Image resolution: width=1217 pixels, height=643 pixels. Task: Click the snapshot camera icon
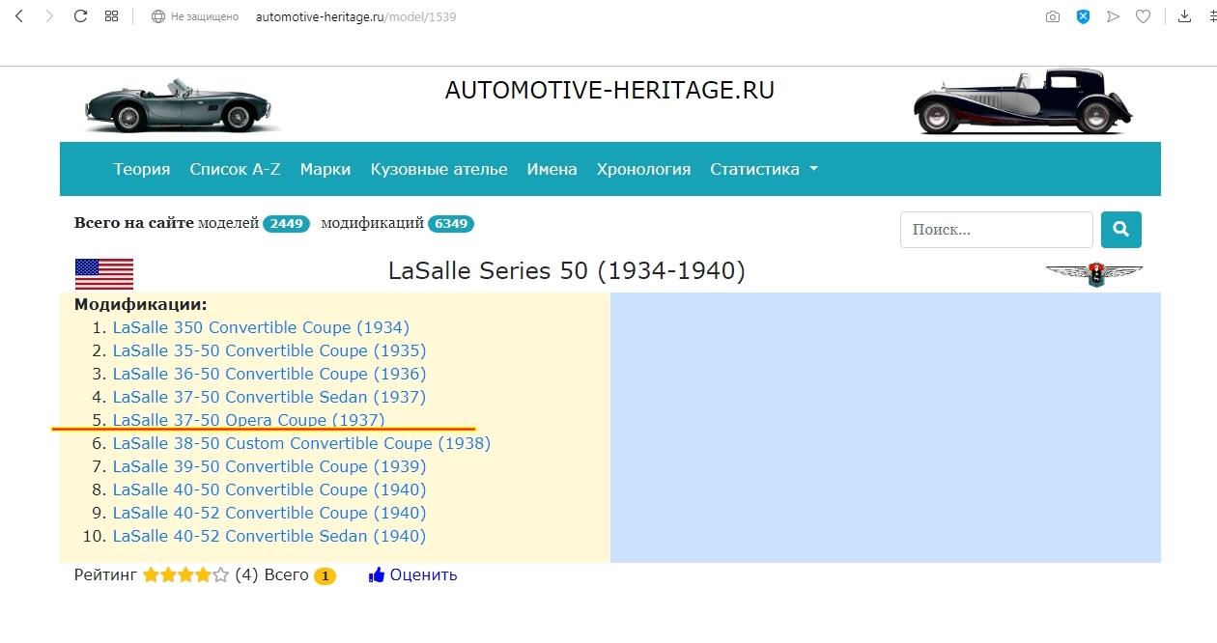click(x=1053, y=16)
